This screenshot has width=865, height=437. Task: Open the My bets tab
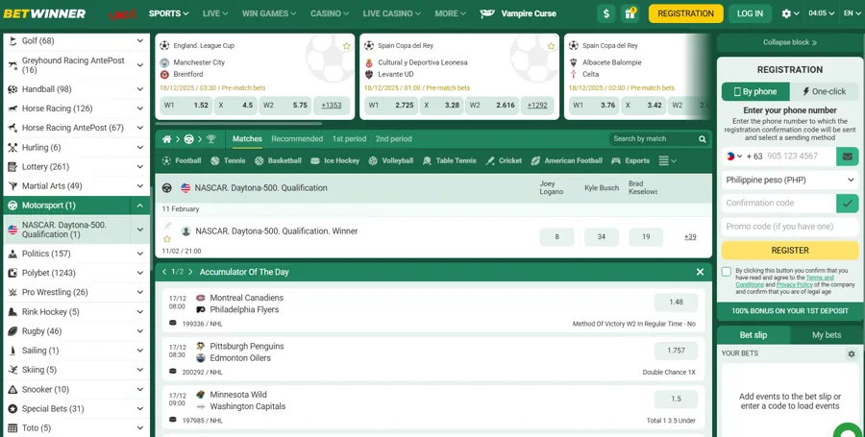click(826, 335)
